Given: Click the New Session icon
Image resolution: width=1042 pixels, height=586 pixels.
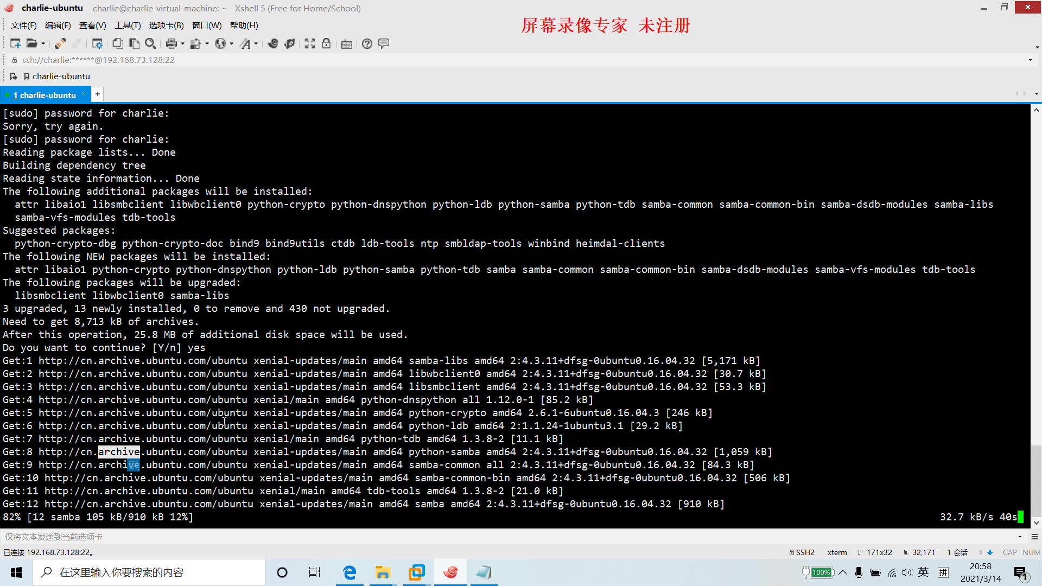Looking at the screenshot, I should 15,43.
